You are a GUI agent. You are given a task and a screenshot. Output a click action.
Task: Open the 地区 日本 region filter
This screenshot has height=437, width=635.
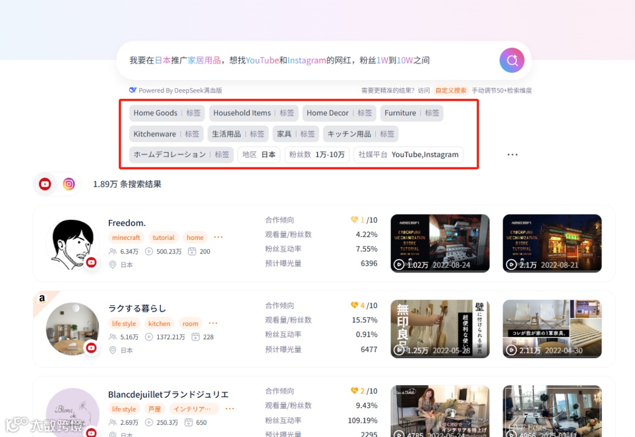coord(259,155)
